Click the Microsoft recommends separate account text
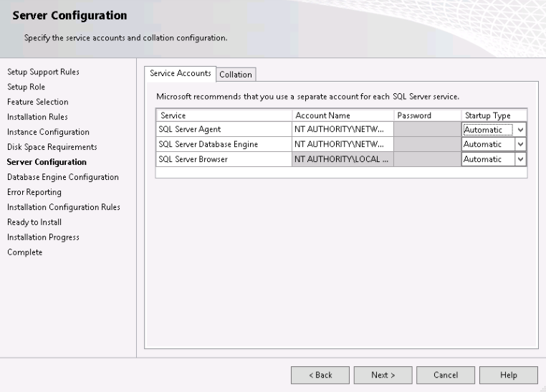546x392 pixels. point(307,97)
